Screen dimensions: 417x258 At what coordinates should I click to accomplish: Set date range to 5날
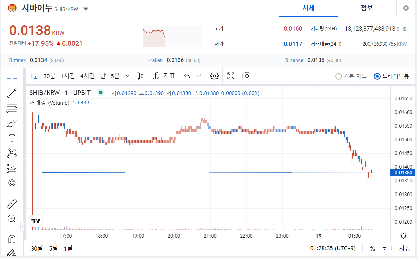tap(53, 248)
